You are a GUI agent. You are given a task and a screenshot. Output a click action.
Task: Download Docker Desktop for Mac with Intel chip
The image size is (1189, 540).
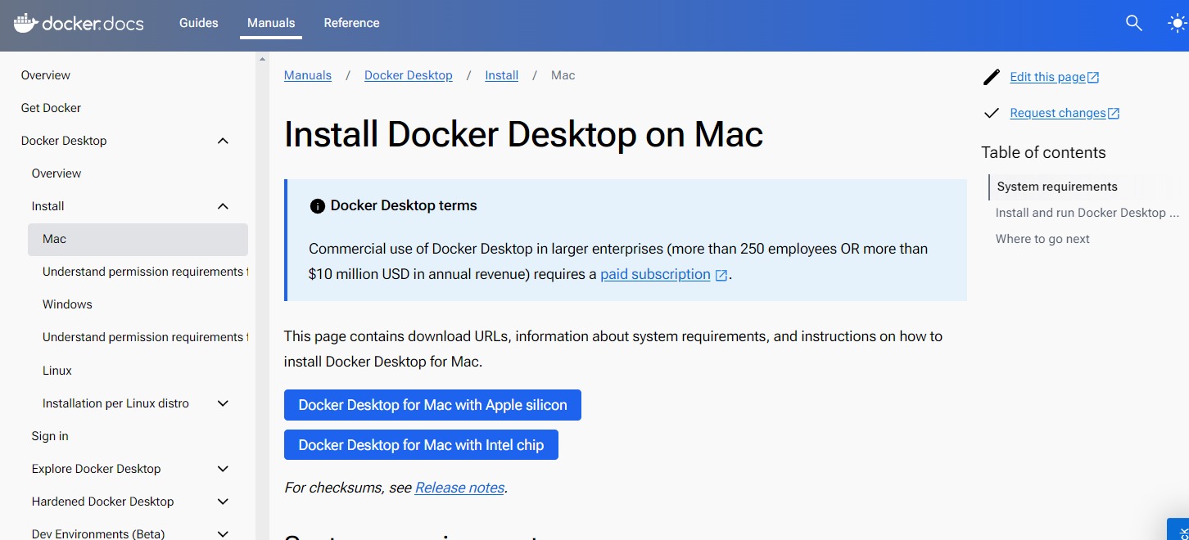tap(421, 445)
